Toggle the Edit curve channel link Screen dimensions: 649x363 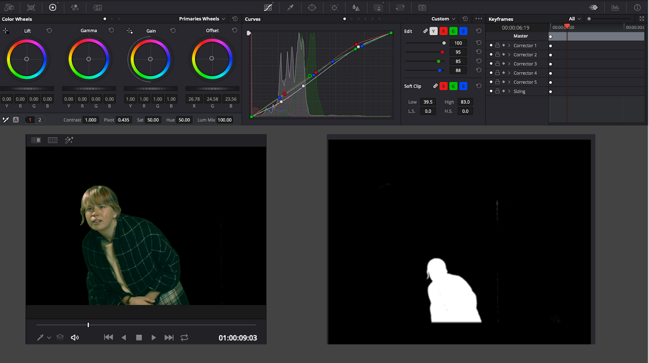tap(425, 31)
